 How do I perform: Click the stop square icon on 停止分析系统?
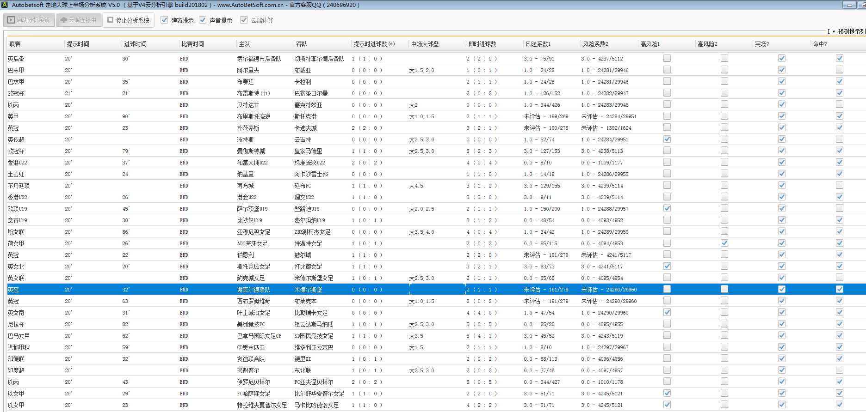click(x=111, y=20)
